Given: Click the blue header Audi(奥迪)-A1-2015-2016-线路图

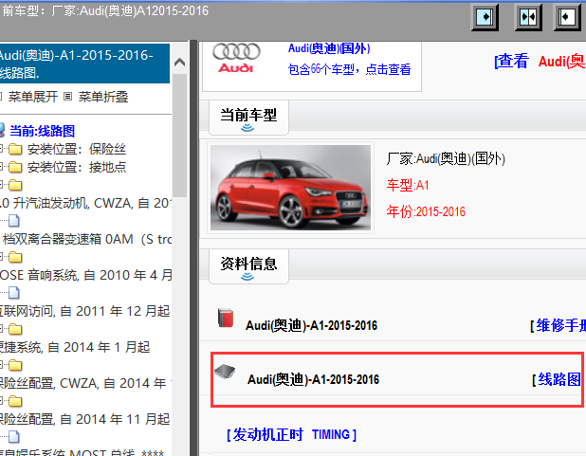Looking at the screenshot, I should 84,64.
